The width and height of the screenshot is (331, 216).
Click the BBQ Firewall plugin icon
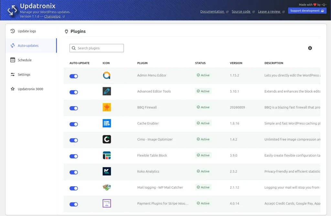point(107,108)
